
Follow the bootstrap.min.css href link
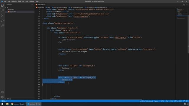pyautogui.click(x=91, y=14)
